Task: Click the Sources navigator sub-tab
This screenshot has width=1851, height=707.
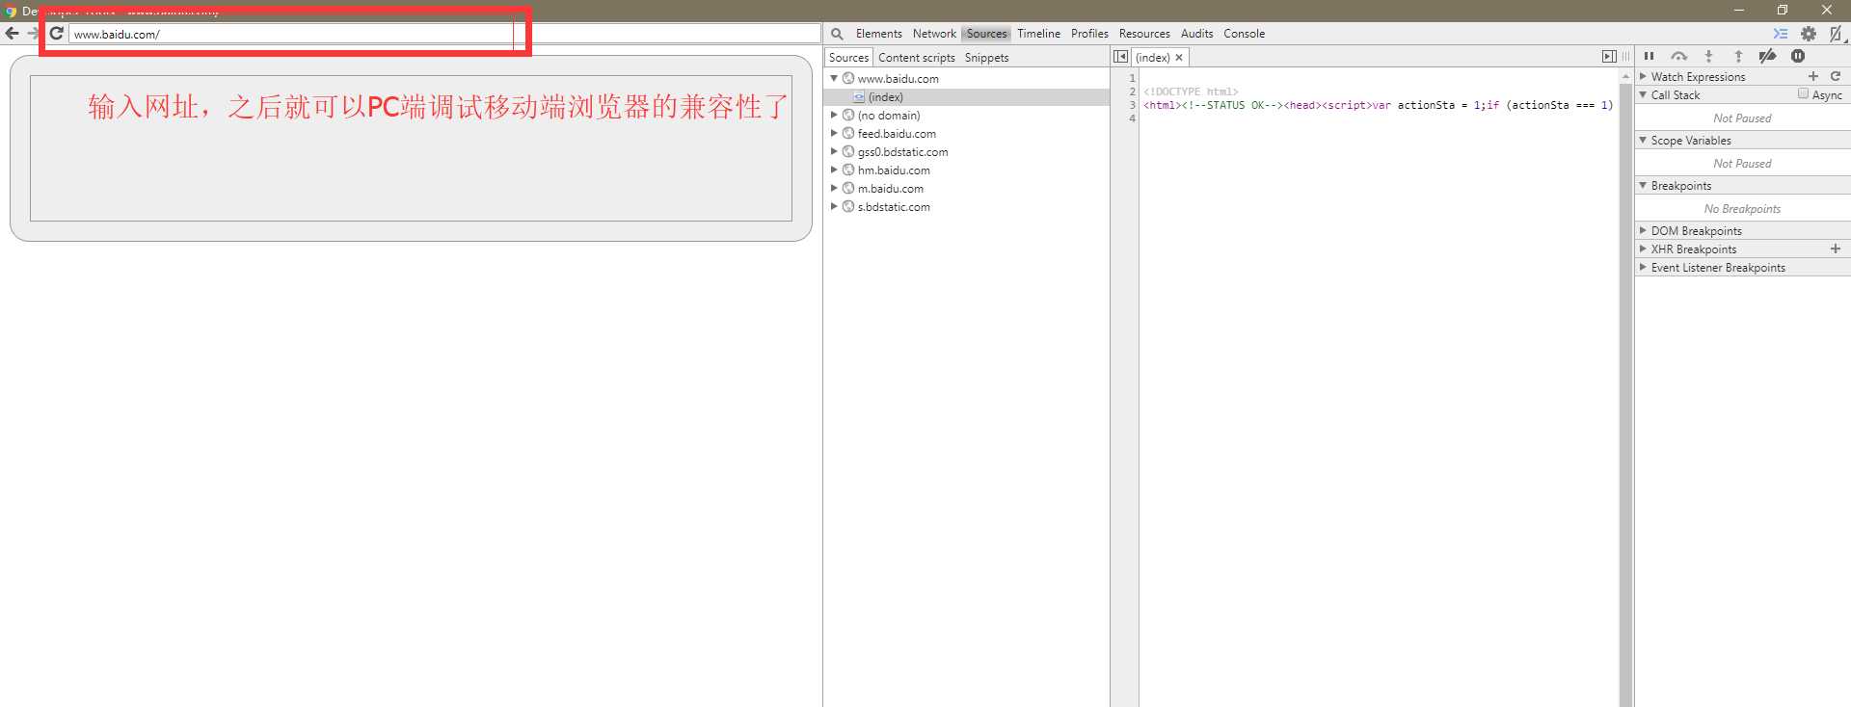Action: (848, 58)
